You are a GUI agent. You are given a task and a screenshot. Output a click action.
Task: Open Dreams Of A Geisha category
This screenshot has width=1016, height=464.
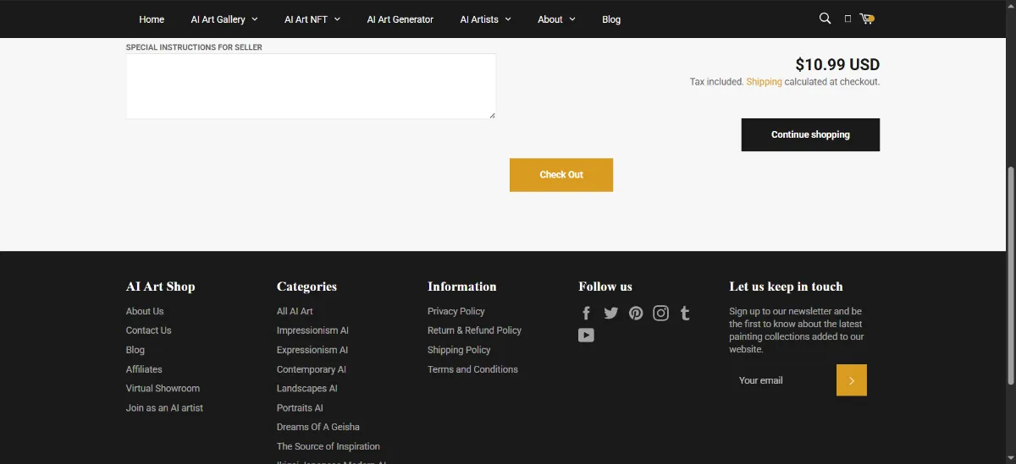(x=318, y=428)
